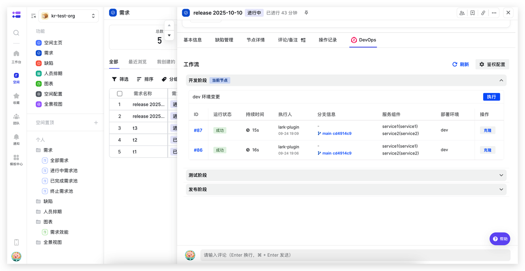Switch to the 缺陷管理 tab
Screen dimensions: 525x271
point(225,40)
